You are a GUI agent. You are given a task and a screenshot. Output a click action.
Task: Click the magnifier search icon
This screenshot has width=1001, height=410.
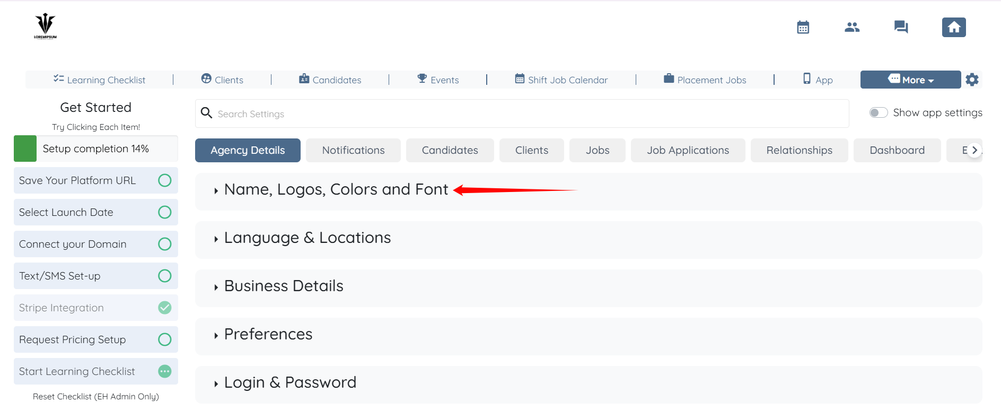click(207, 113)
